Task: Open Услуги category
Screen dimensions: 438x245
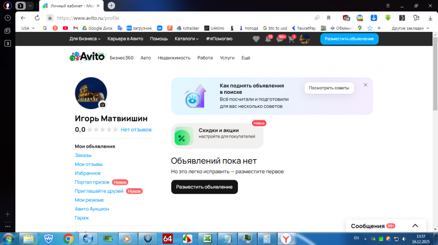Action: pyautogui.click(x=227, y=58)
